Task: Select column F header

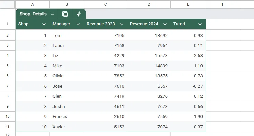Action: pos(223,4)
